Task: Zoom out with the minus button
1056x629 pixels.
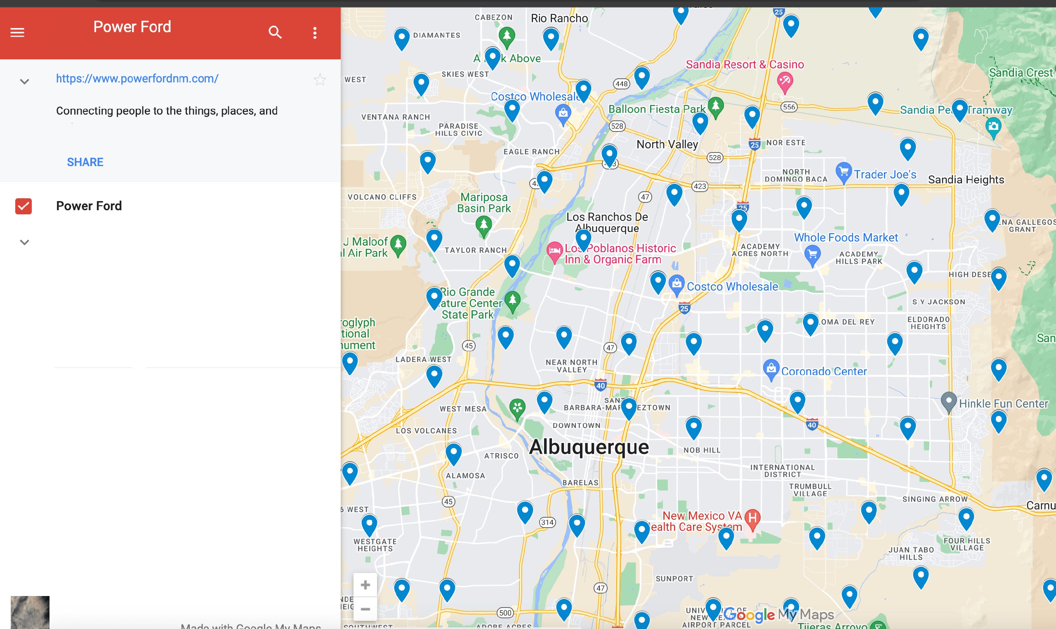Action: pos(365,609)
